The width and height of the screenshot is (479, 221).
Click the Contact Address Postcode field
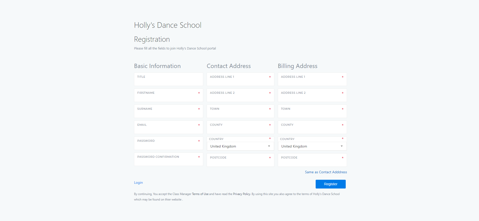click(x=241, y=160)
